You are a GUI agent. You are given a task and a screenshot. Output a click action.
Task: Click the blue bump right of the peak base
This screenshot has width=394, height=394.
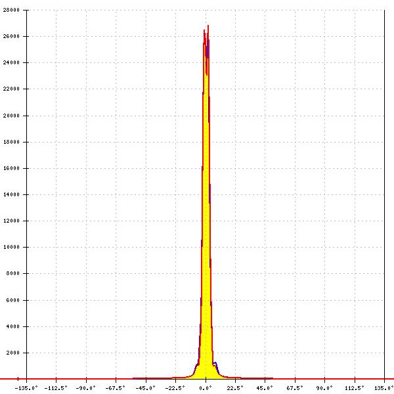tap(215, 367)
